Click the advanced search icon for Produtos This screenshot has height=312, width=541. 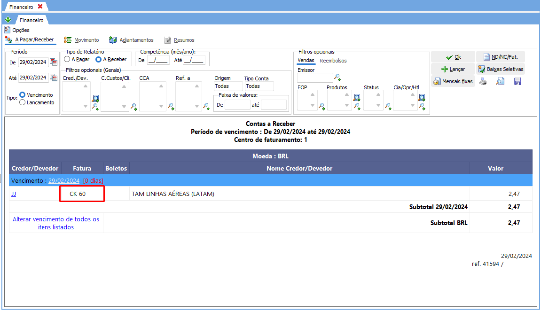coord(357,98)
